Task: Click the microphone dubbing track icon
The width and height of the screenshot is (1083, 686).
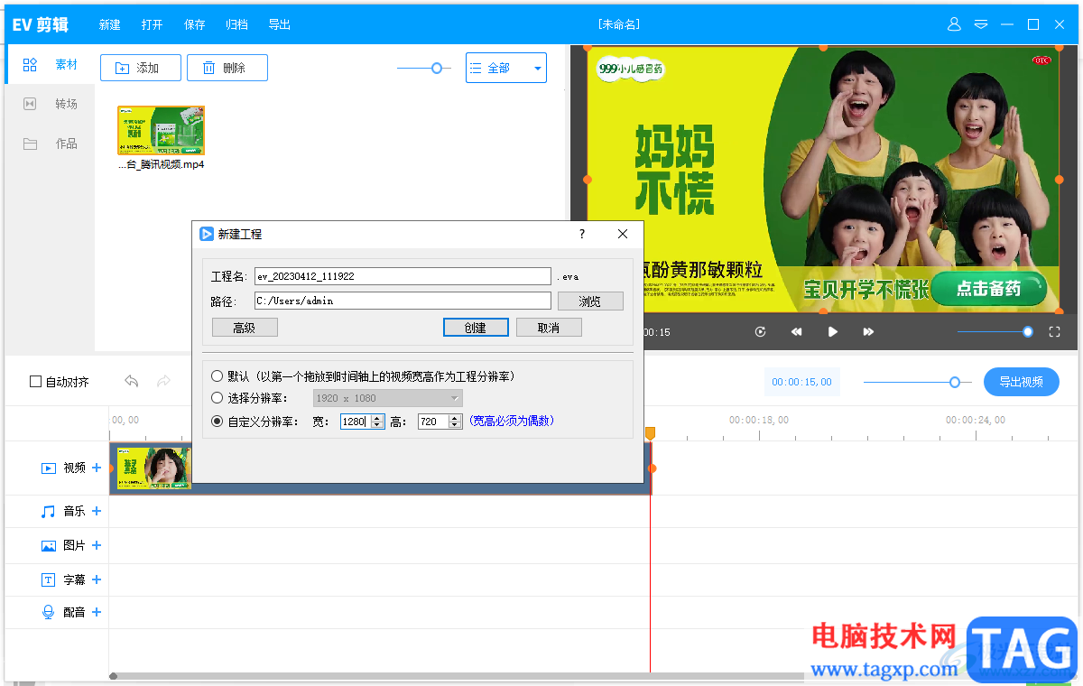Action: pos(49,612)
